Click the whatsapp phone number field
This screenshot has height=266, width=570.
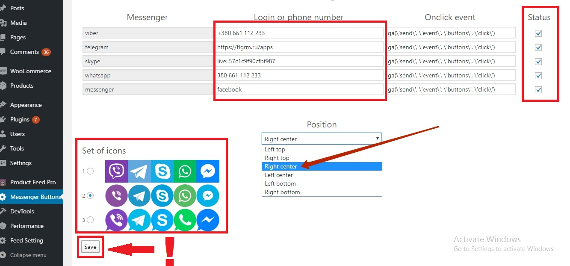pyautogui.click(x=299, y=75)
